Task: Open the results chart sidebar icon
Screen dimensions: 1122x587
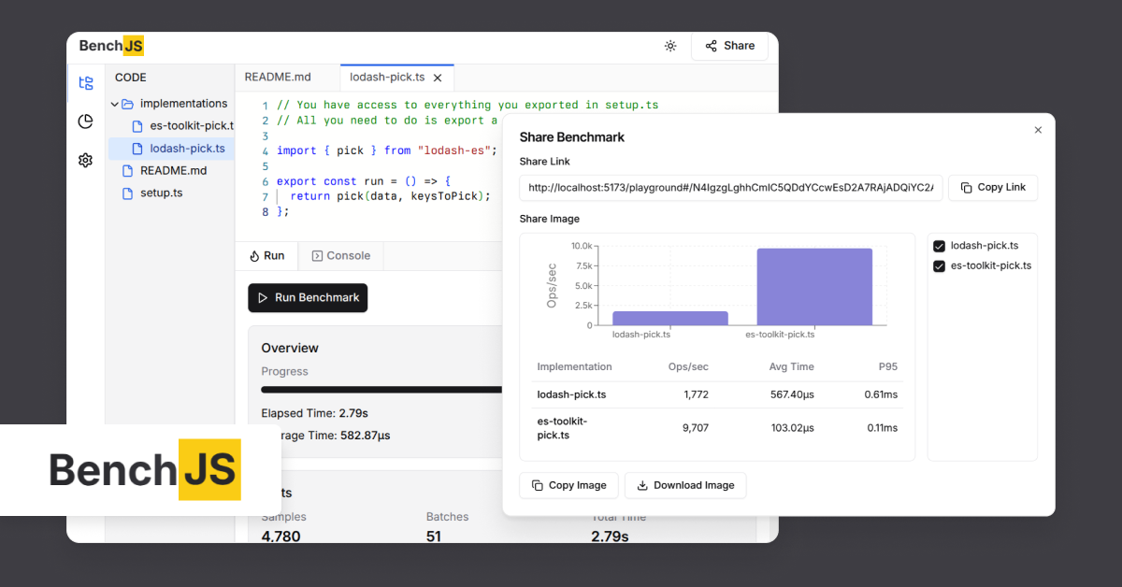Action: pos(85,122)
